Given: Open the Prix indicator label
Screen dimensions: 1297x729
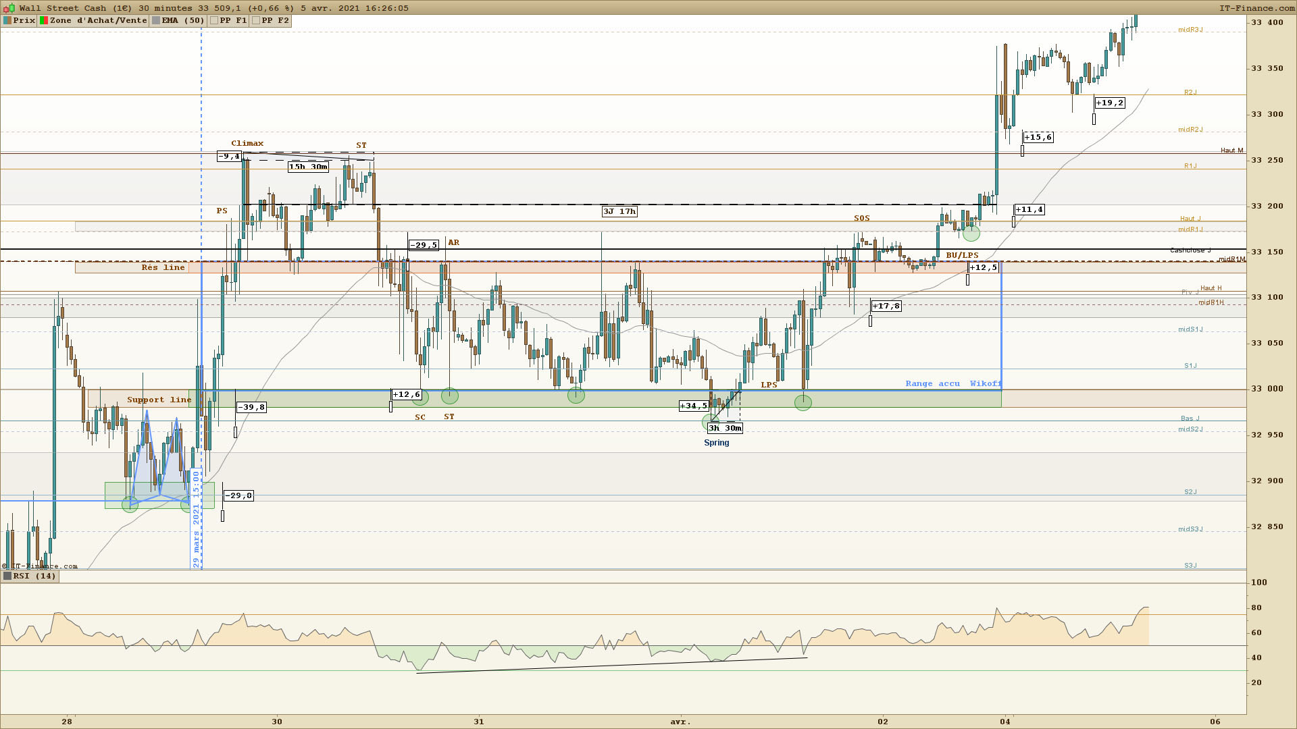Looking at the screenshot, I should pos(24,20).
